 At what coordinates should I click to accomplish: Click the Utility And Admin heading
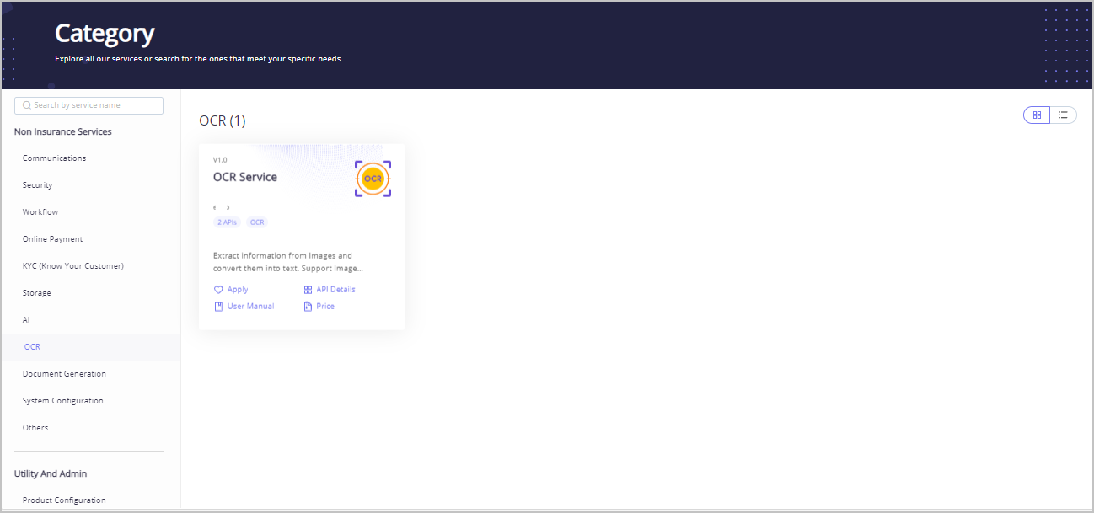click(x=51, y=473)
